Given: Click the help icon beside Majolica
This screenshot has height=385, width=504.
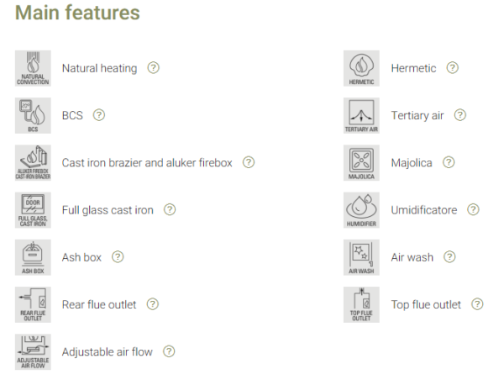Looking at the screenshot, I should tap(449, 162).
